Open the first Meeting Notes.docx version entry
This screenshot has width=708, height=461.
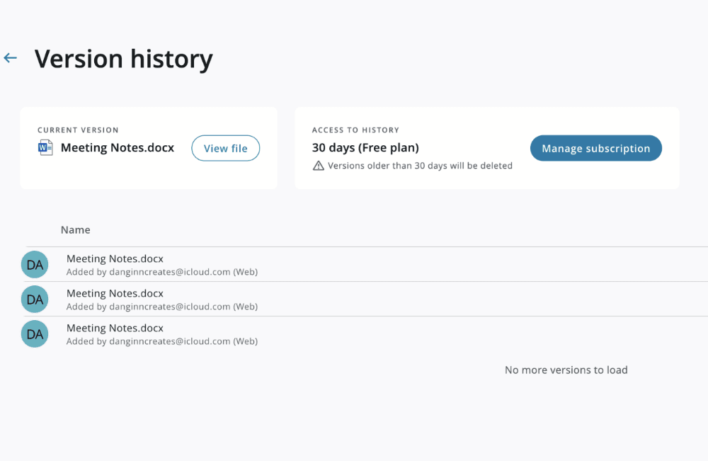(115, 259)
